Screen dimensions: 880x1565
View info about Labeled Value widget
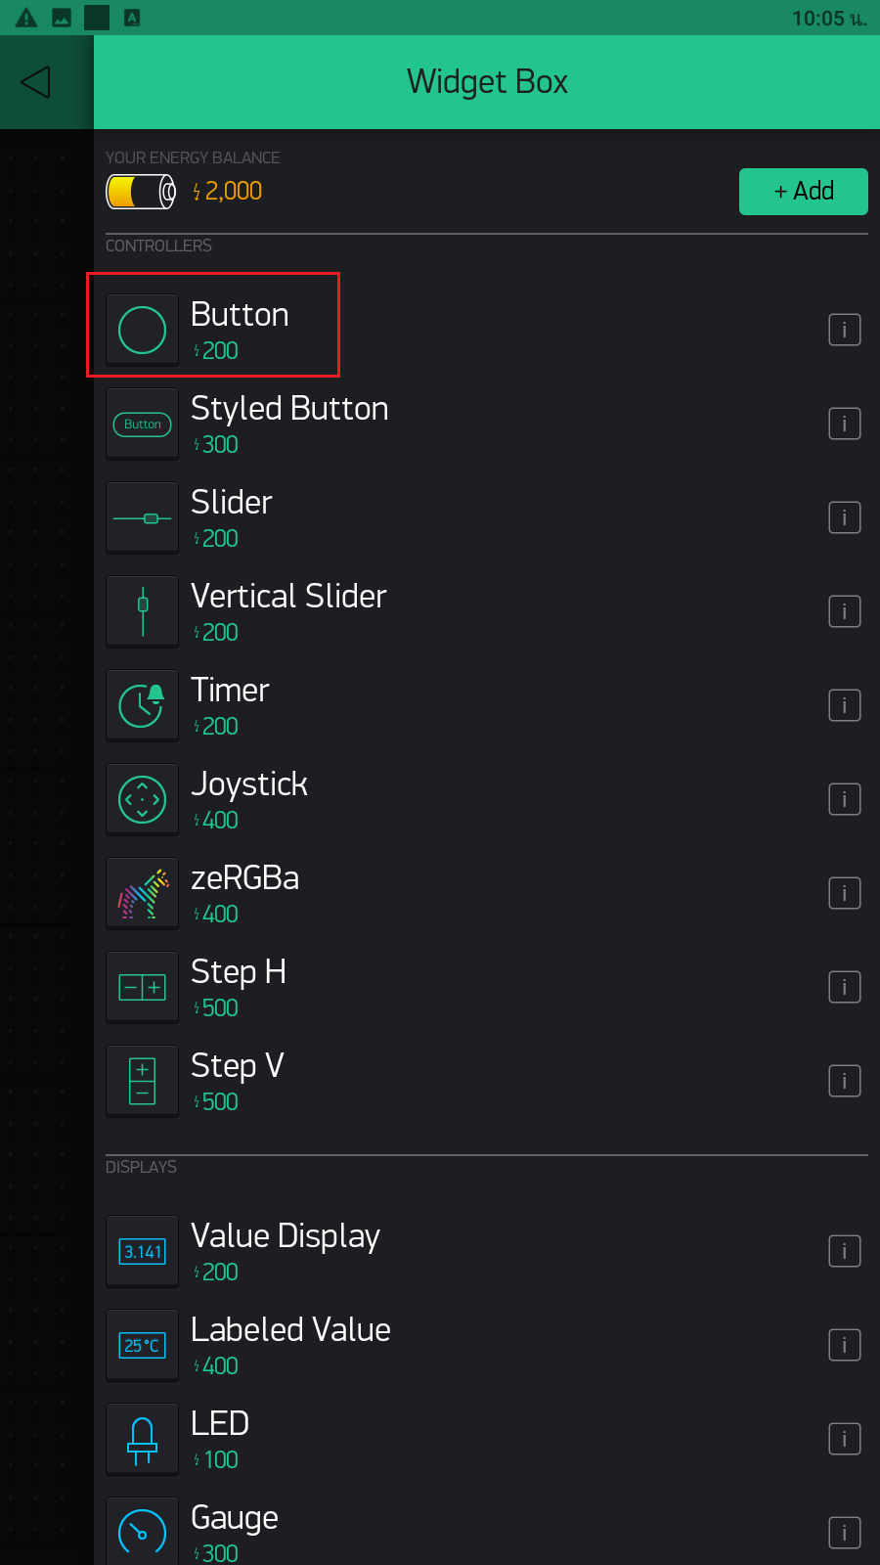click(845, 1345)
